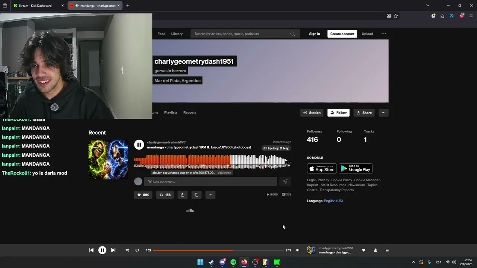Viewport: 477px width, 268px height.
Task: Open the tab overview icon left of tabs
Action: 5,6
